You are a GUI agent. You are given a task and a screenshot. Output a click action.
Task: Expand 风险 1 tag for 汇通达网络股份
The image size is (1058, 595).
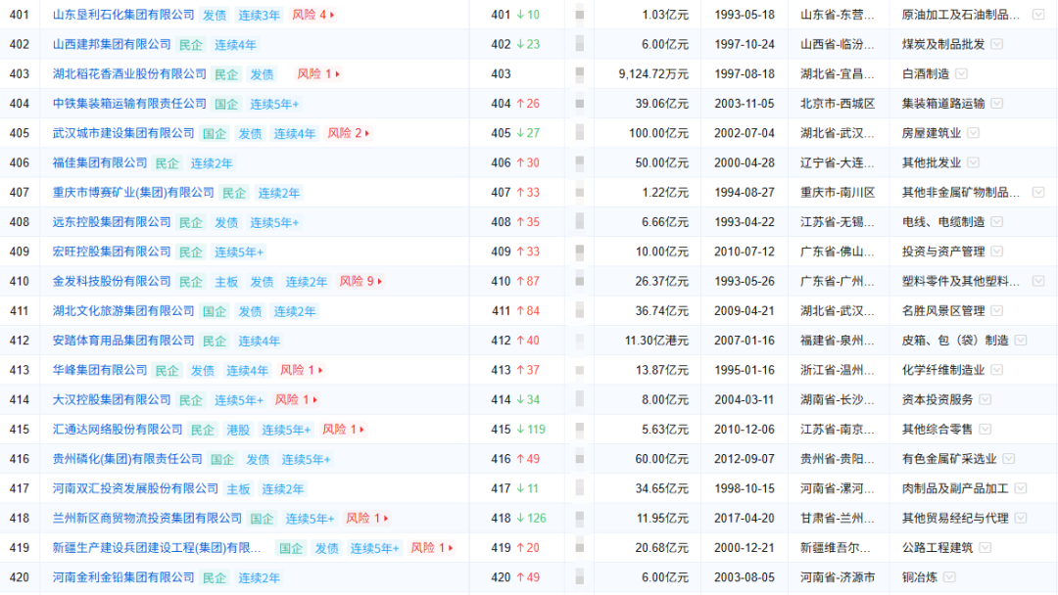343,430
